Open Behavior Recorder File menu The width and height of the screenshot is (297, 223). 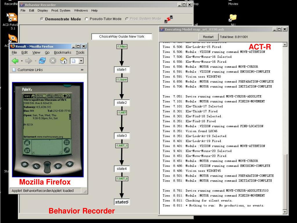[23, 10]
